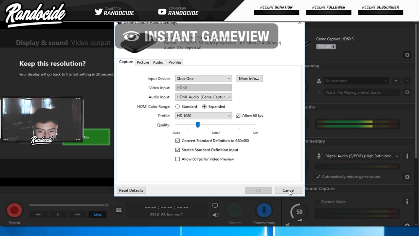The height and width of the screenshot is (236, 419).
Task: Click the OK button
Action: [x=258, y=190]
